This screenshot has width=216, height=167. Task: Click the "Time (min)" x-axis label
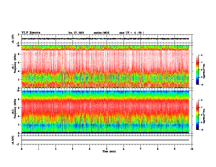109,151
